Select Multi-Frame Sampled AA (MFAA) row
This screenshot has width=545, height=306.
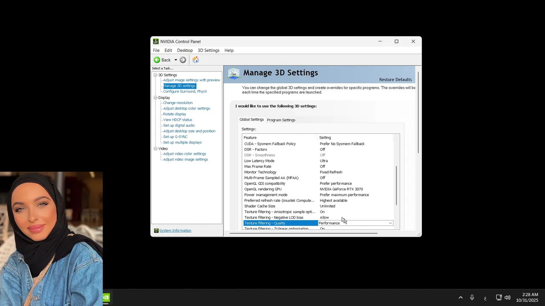(x=318, y=178)
